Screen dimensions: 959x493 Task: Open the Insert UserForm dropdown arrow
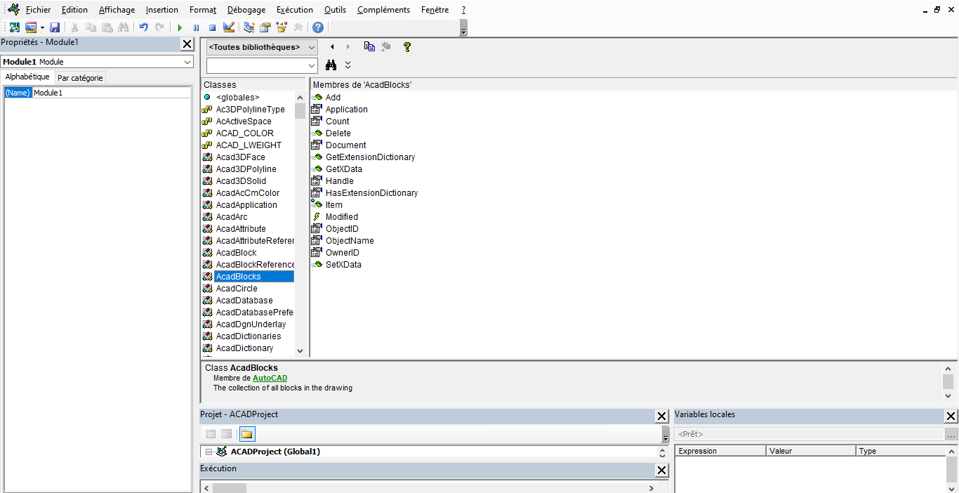click(x=42, y=27)
